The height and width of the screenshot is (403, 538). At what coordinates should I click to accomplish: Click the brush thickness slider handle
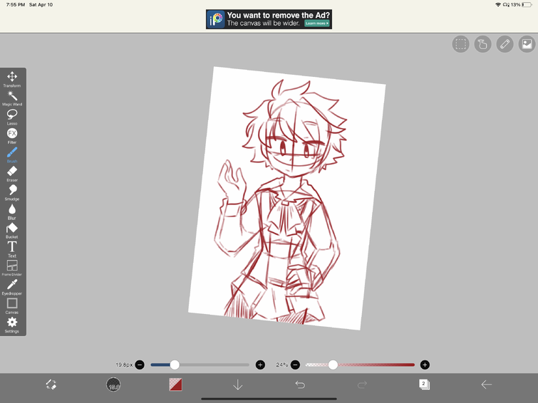point(175,365)
